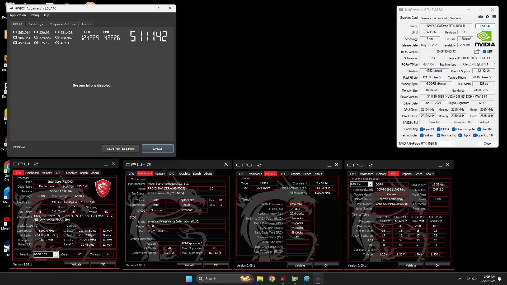The height and width of the screenshot is (285, 507).
Task: Click the Bus Interface question mark icon
Action: tap(494, 64)
